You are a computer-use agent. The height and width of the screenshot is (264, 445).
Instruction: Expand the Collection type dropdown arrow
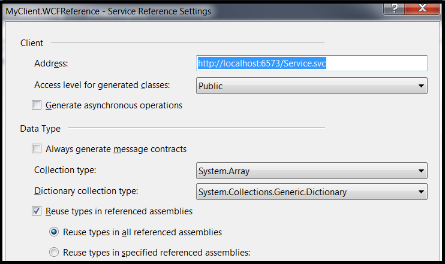click(x=421, y=171)
